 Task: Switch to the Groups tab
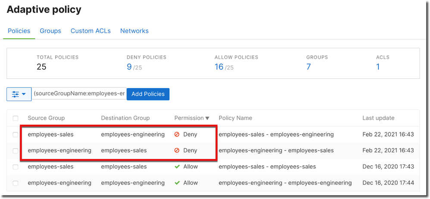coord(50,31)
